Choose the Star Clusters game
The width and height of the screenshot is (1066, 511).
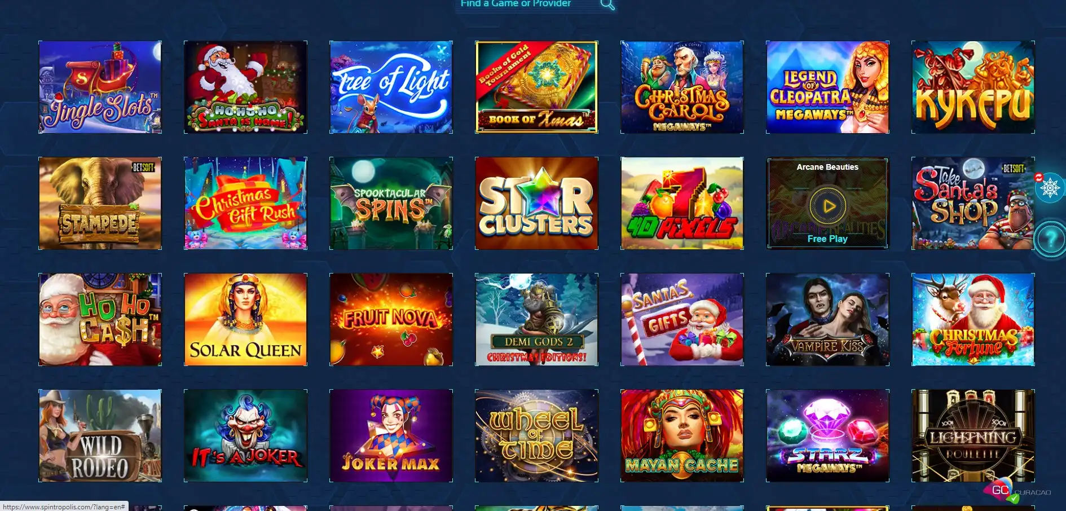[x=536, y=203]
